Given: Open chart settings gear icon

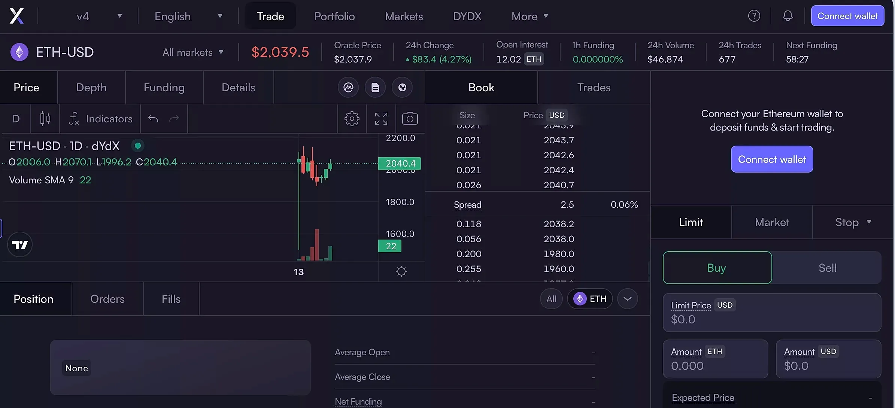Looking at the screenshot, I should (352, 119).
